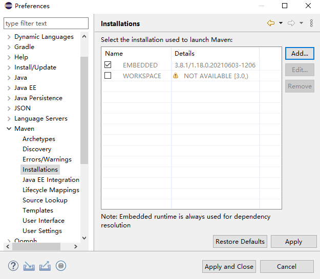Expand the Java EE tree node

click(9, 88)
